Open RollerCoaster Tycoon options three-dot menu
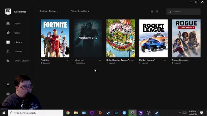 [132, 60]
